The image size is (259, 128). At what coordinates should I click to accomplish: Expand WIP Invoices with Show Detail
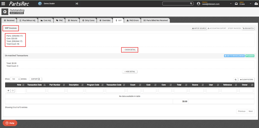click(130, 50)
